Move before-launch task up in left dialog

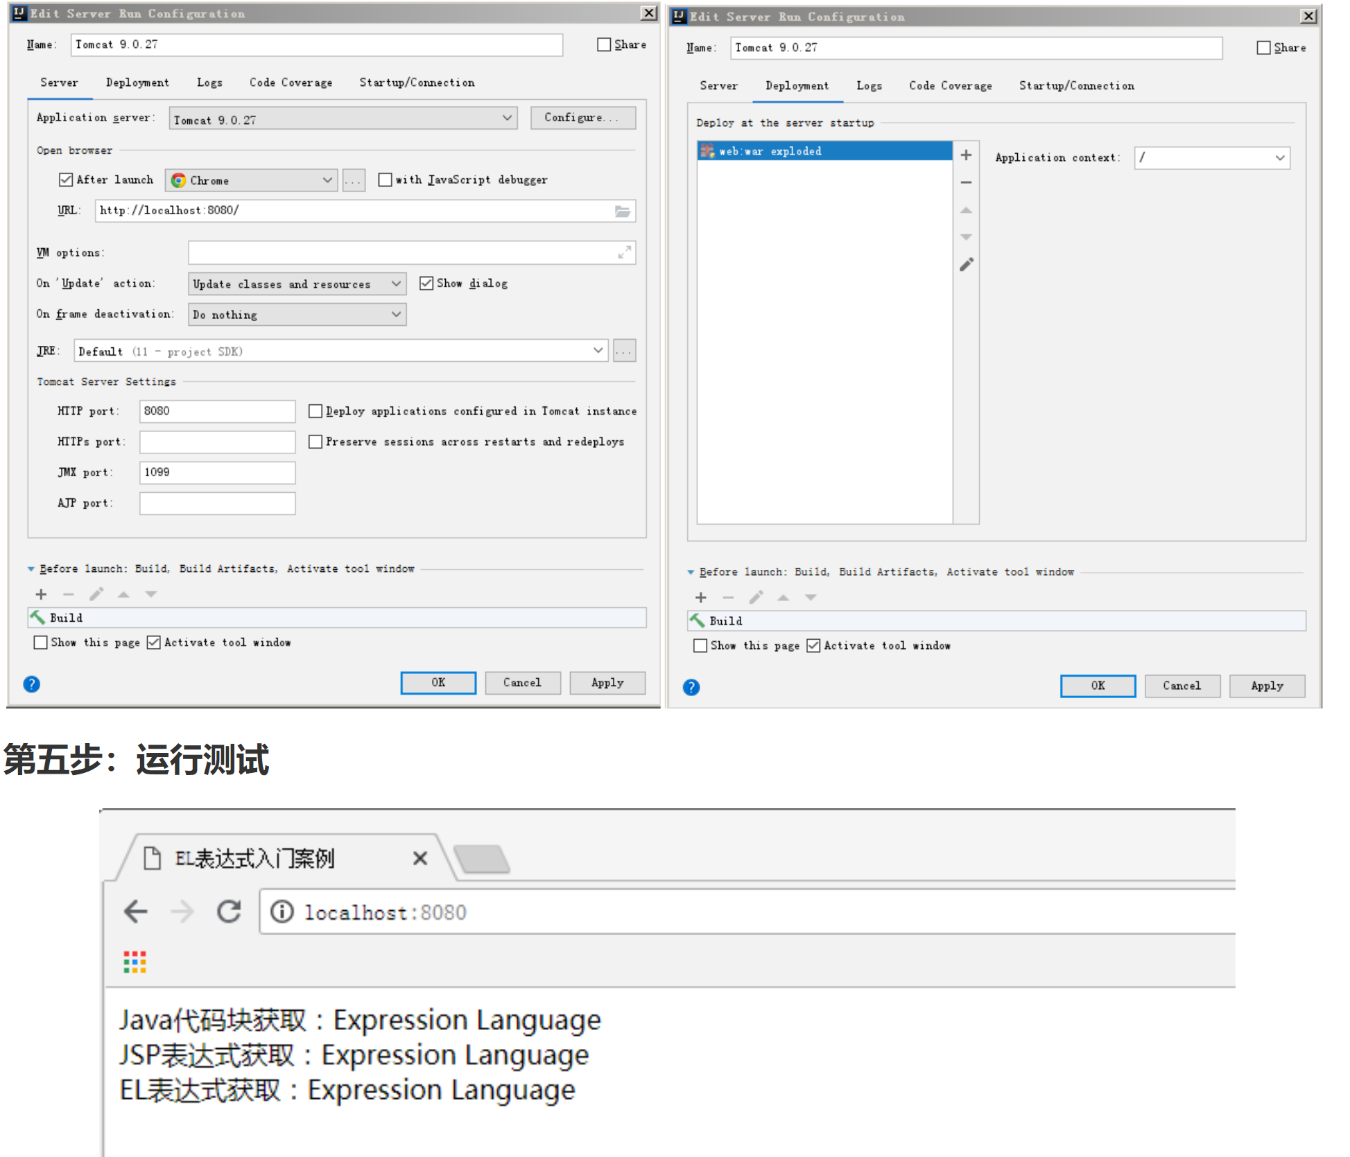[x=123, y=594]
